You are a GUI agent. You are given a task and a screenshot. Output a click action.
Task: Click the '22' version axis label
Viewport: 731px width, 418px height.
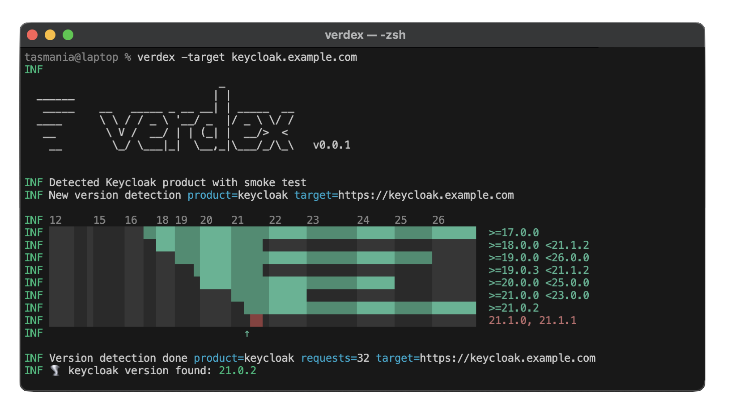[275, 220]
